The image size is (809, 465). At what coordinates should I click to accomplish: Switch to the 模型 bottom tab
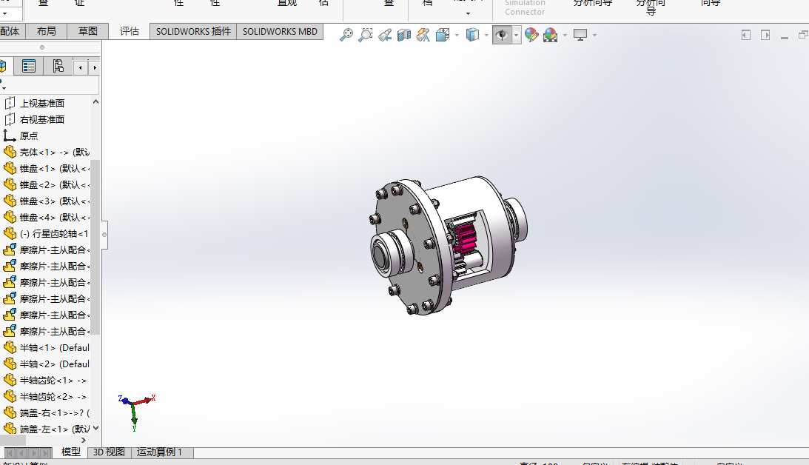[70, 452]
